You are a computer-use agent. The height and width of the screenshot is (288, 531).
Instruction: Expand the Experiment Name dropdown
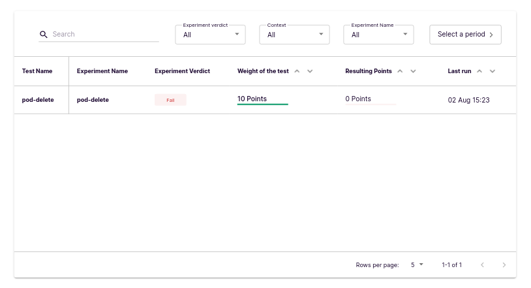[x=378, y=35]
